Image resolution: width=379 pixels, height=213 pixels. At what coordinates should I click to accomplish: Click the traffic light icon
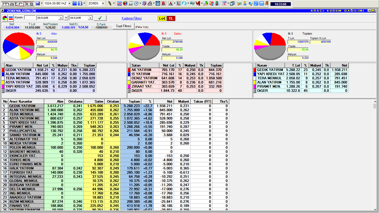click(217, 4)
